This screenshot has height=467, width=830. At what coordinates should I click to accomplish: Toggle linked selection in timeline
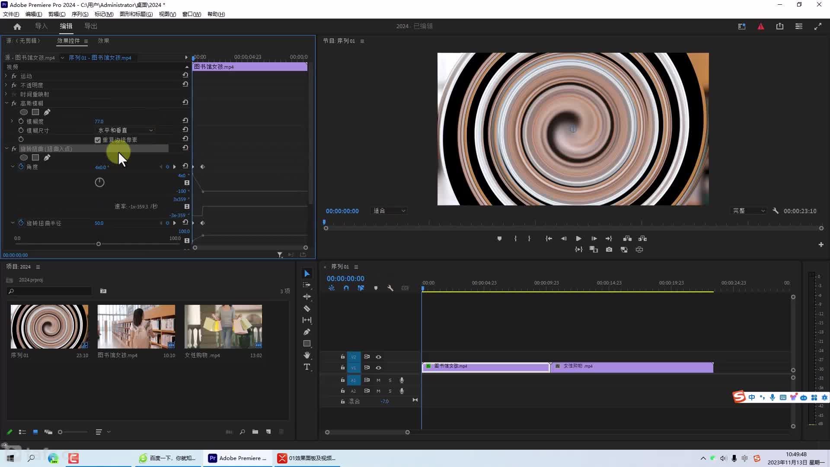click(x=361, y=288)
